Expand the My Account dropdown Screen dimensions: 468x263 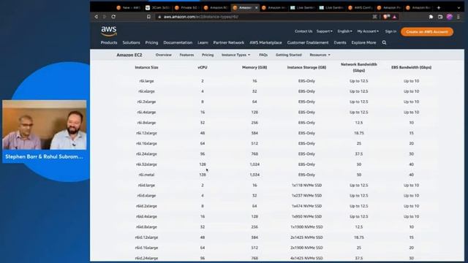tap(368, 31)
